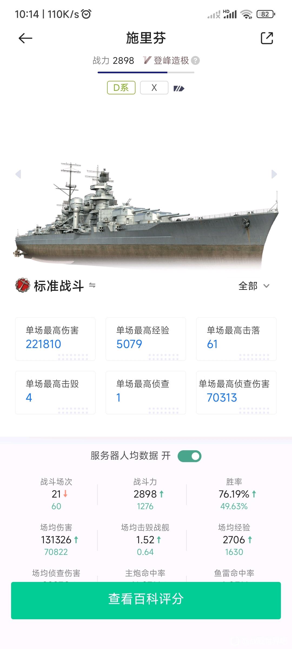This screenshot has width=292, height=649.
Task: Open the 单场最高伤害 221810 card
Action: click(x=55, y=339)
